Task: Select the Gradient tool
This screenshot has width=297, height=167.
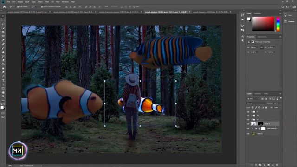Action: click(x=3, y=64)
